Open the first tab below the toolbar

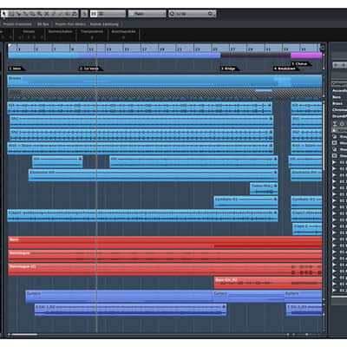[17, 24]
